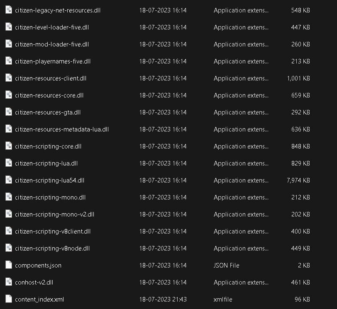Select the citizen-scripting-lua.dll filename
Viewport: 337px width, 309px height.
[x=46, y=163]
